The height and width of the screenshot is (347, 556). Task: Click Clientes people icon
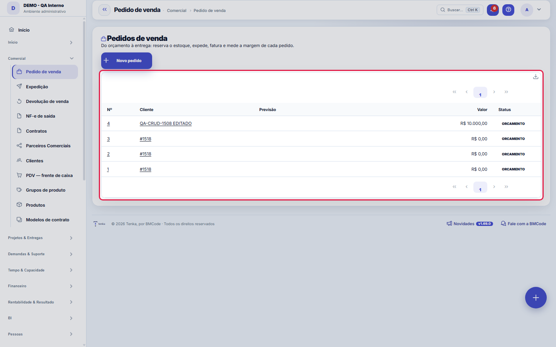19,160
